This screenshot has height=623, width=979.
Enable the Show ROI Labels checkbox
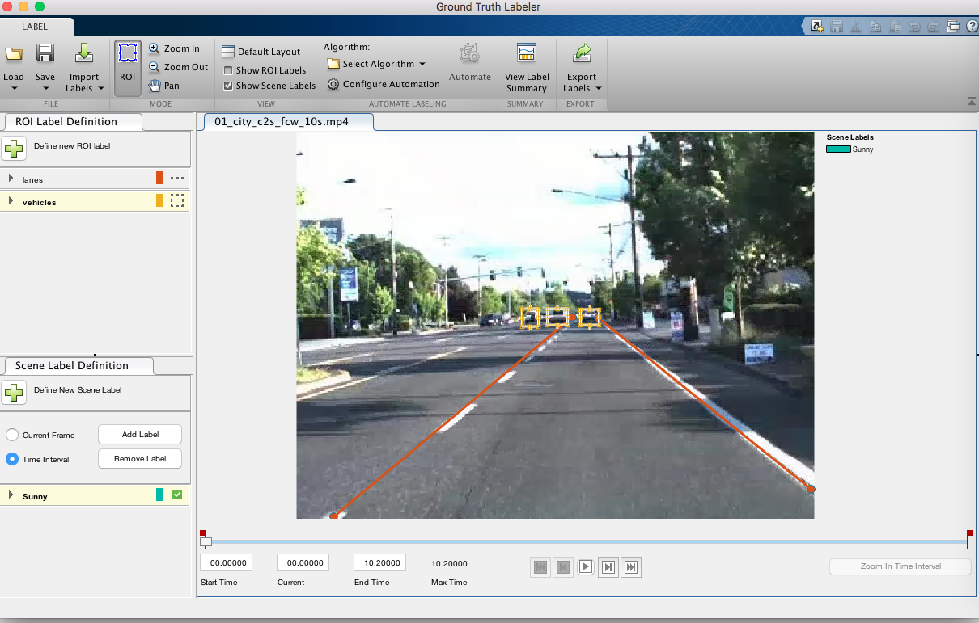[x=228, y=70]
